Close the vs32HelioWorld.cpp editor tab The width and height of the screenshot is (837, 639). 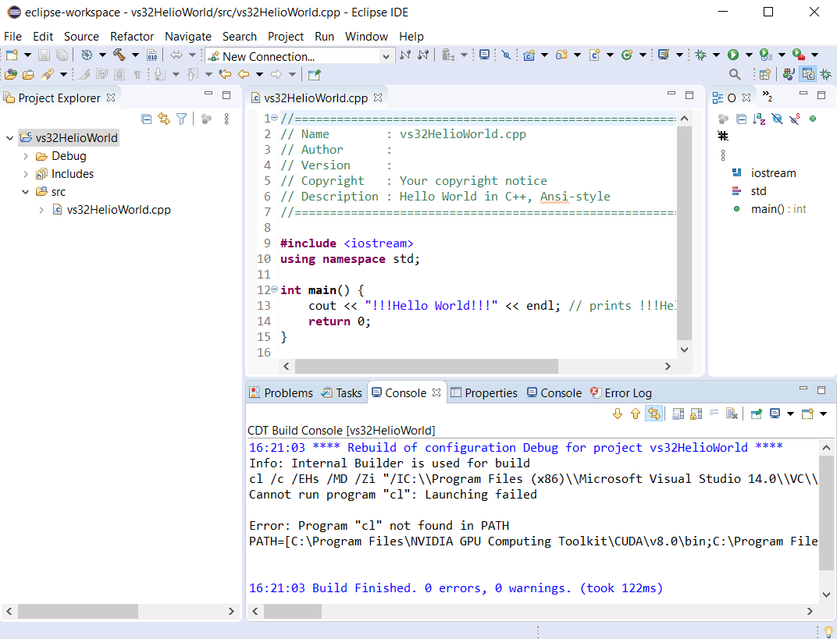(378, 98)
